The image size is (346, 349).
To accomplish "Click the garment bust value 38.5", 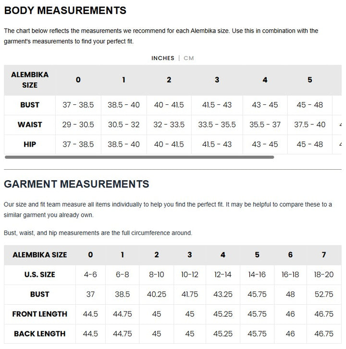I will [x=123, y=294].
